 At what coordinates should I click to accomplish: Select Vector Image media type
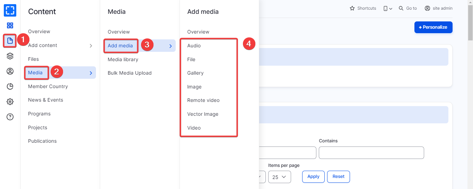203,114
